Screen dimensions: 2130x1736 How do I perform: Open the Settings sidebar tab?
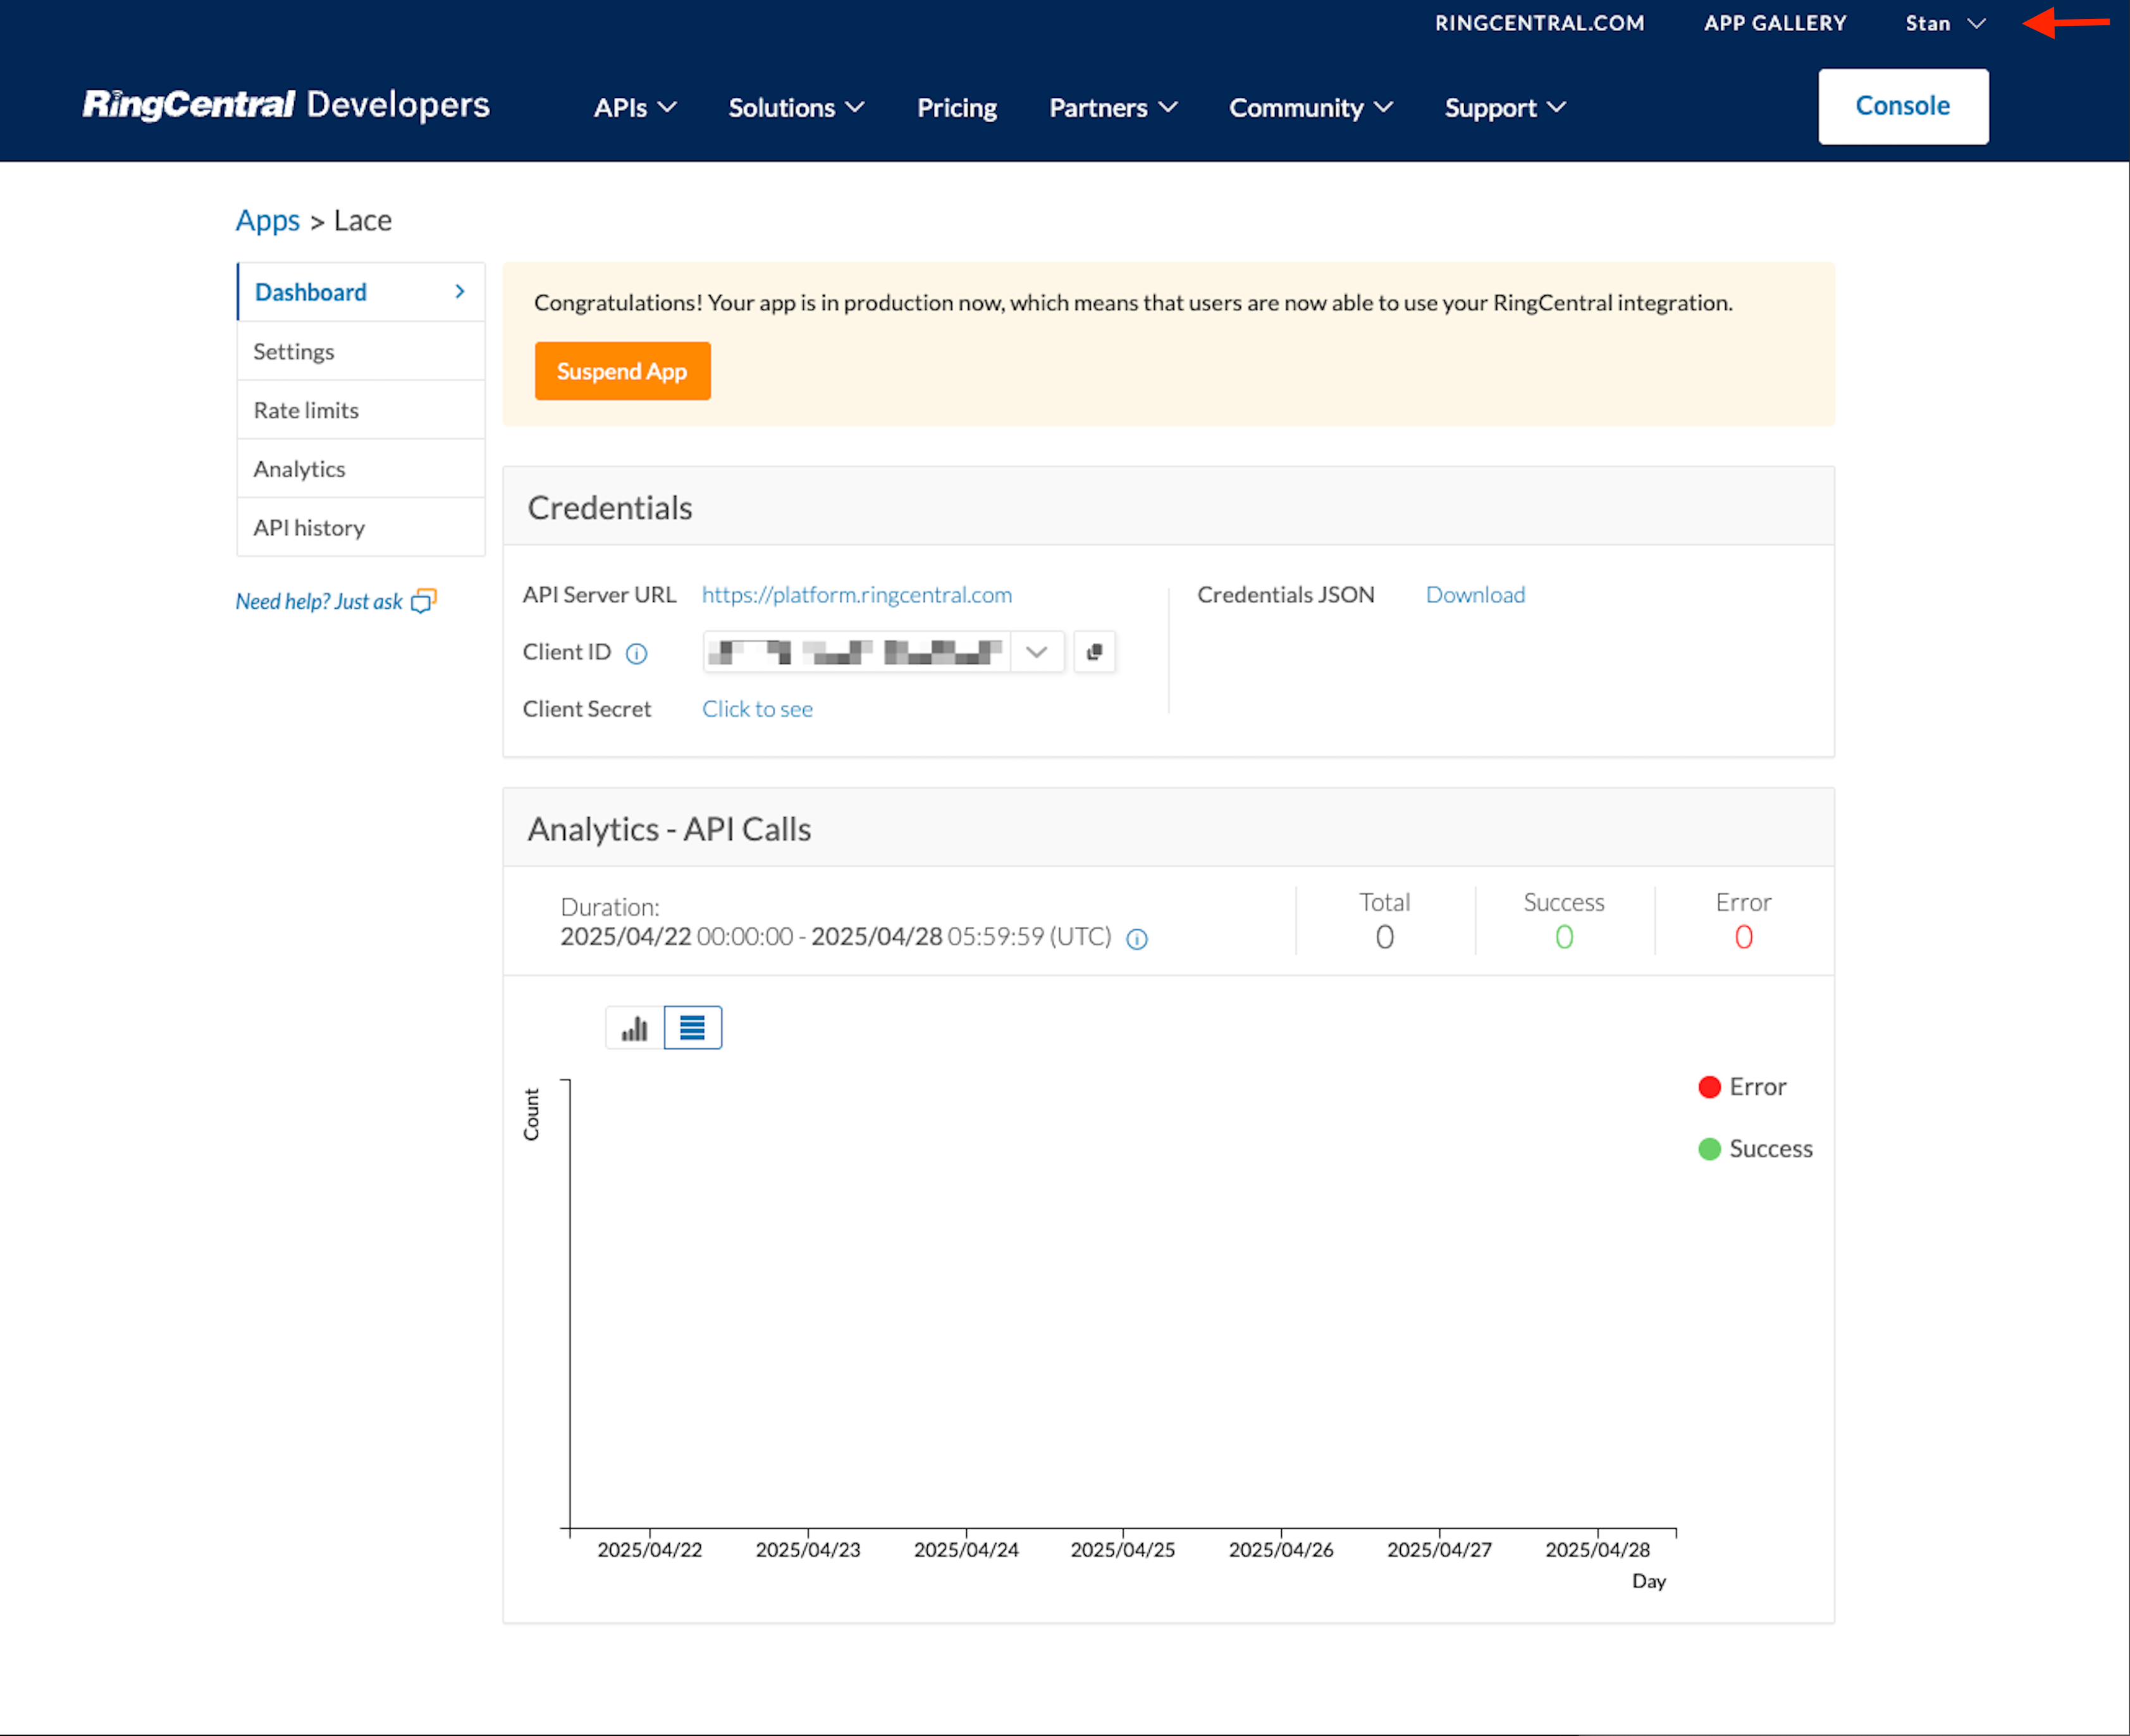click(361, 351)
